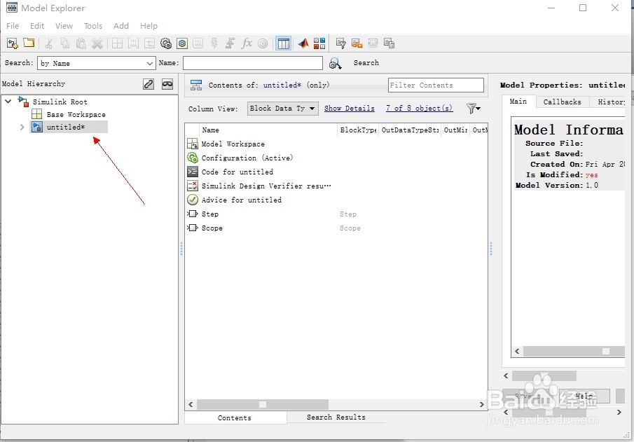Open the Block Data Type column view dropdown

point(282,108)
